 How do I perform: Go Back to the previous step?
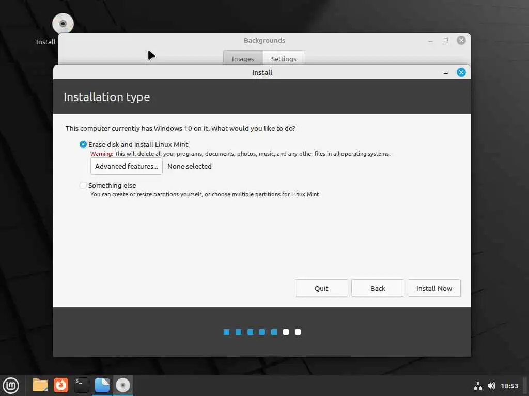[x=378, y=288]
